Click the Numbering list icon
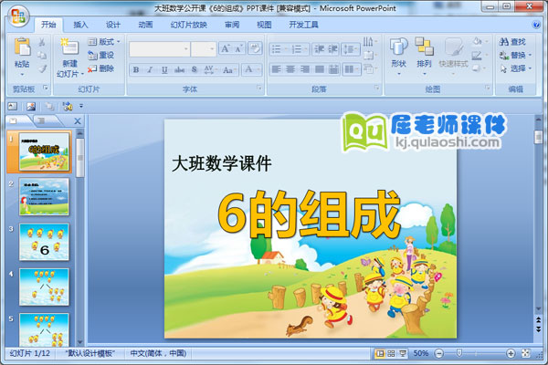The height and width of the screenshot is (365, 548). click(299, 49)
